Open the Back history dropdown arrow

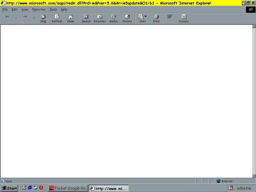[16, 18]
